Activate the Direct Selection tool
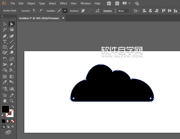This screenshot has height=139, width=180. coord(12,24)
